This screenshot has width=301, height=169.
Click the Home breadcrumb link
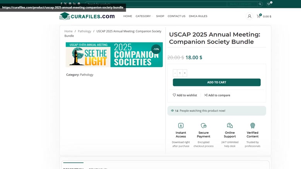tap(68, 31)
